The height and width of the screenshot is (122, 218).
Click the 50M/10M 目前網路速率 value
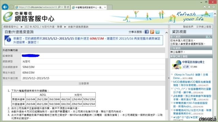[28, 67]
